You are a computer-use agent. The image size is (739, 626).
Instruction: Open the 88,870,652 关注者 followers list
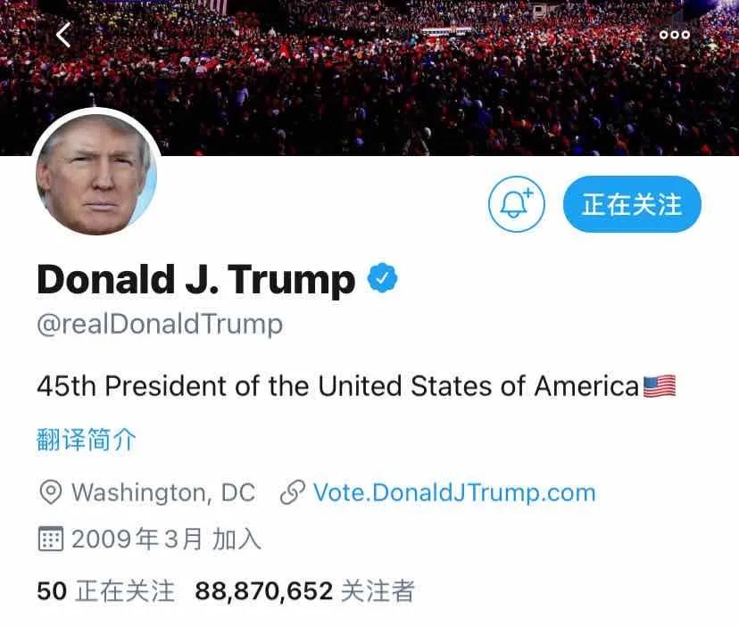pyautogui.click(x=304, y=590)
